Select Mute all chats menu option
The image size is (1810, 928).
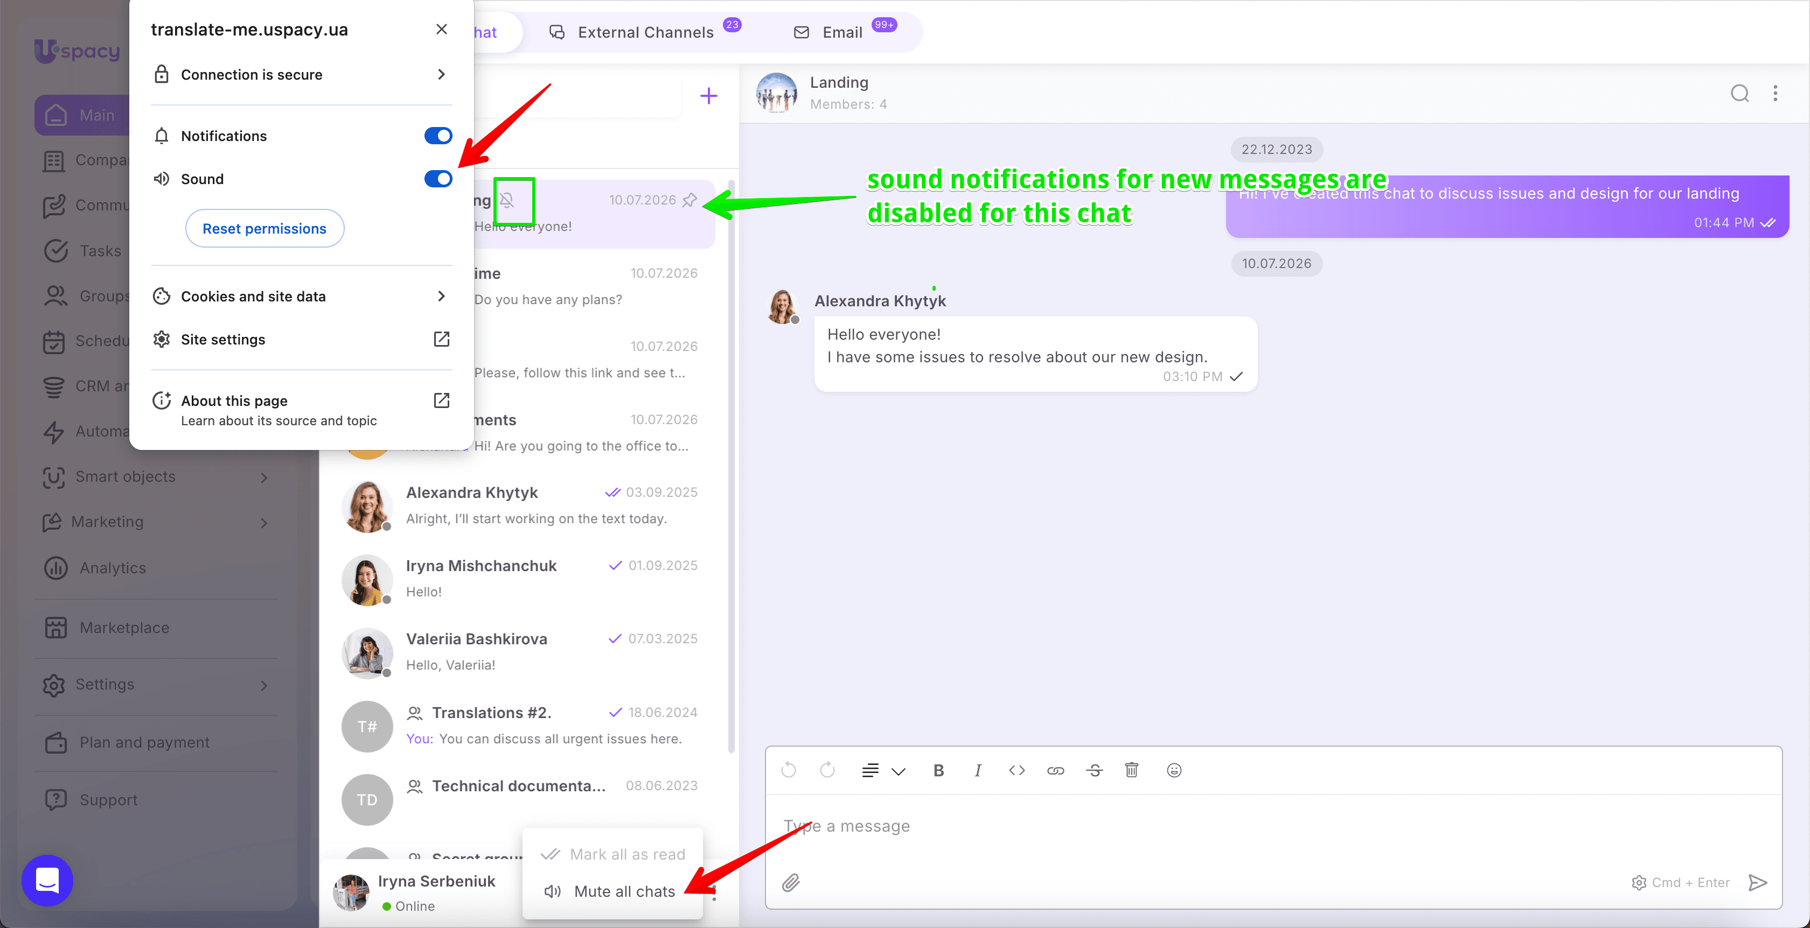pyautogui.click(x=612, y=891)
